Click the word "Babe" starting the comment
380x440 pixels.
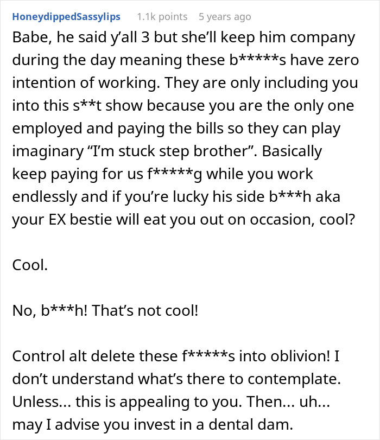coord(28,39)
